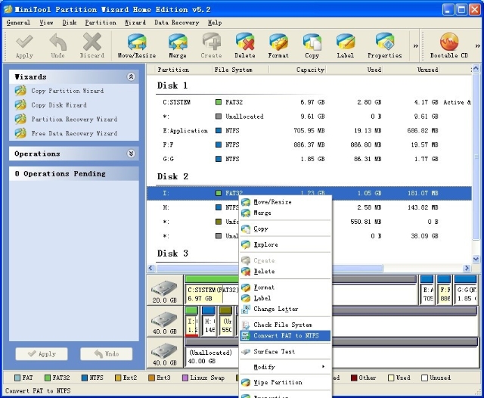Click the Undo toolbar icon
Image resolution: width=484 pixels, height=398 pixels.
(x=57, y=46)
